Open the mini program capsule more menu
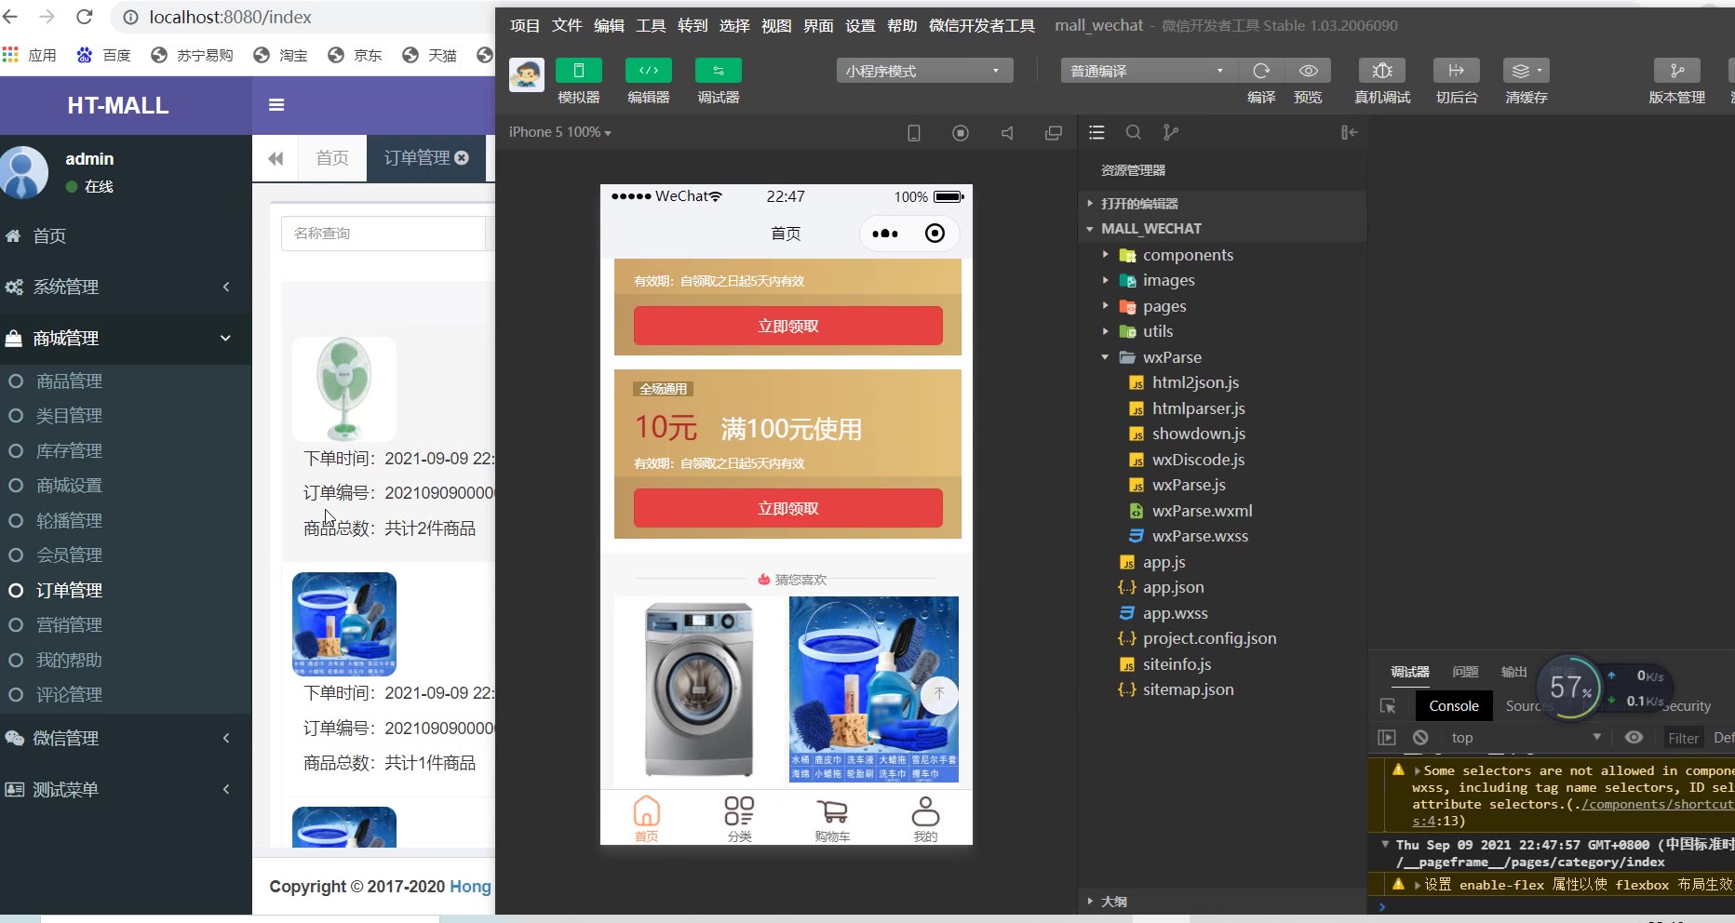The image size is (1735, 923). click(x=884, y=234)
